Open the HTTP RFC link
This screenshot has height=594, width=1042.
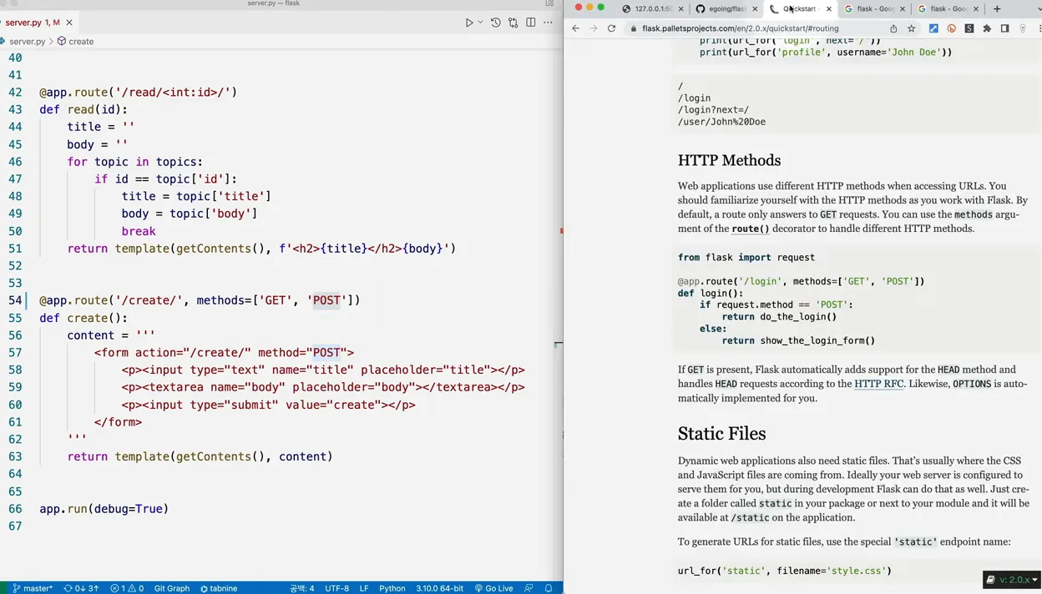878,384
